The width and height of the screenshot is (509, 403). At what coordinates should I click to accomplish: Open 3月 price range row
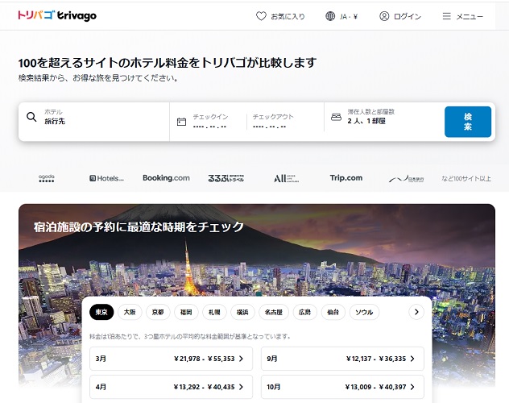click(x=171, y=359)
